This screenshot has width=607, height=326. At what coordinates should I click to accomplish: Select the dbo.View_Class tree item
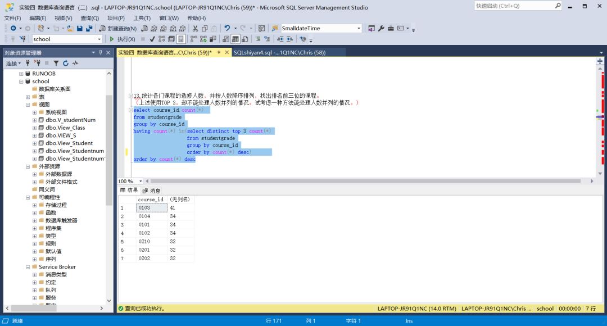click(65, 128)
